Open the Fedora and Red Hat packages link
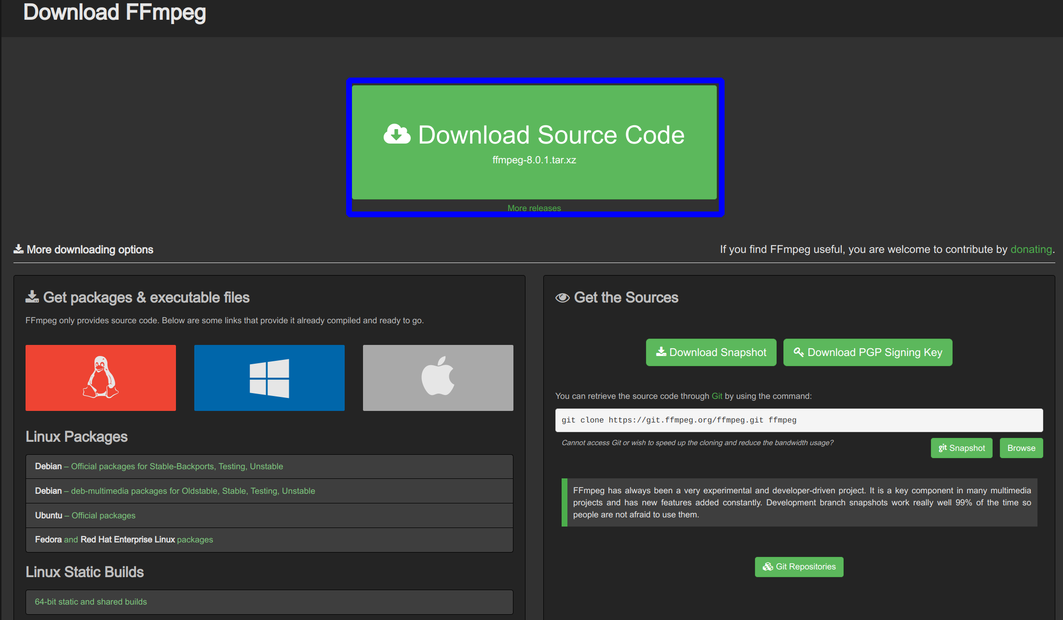This screenshot has height=620, width=1063. [x=195, y=540]
